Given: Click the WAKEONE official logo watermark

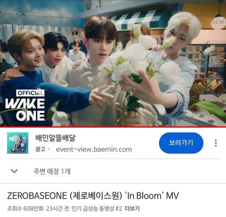Looking at the screenshot, I should [25, 105].
